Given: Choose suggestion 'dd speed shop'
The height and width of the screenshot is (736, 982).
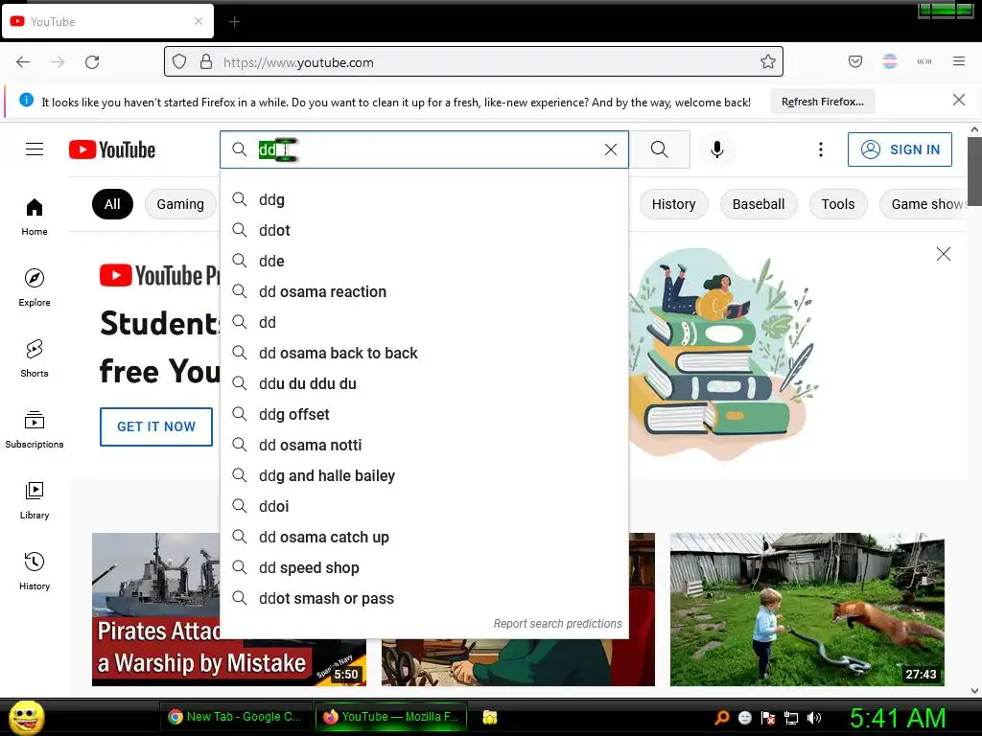Looking at the screenshot, I should 424,567.
